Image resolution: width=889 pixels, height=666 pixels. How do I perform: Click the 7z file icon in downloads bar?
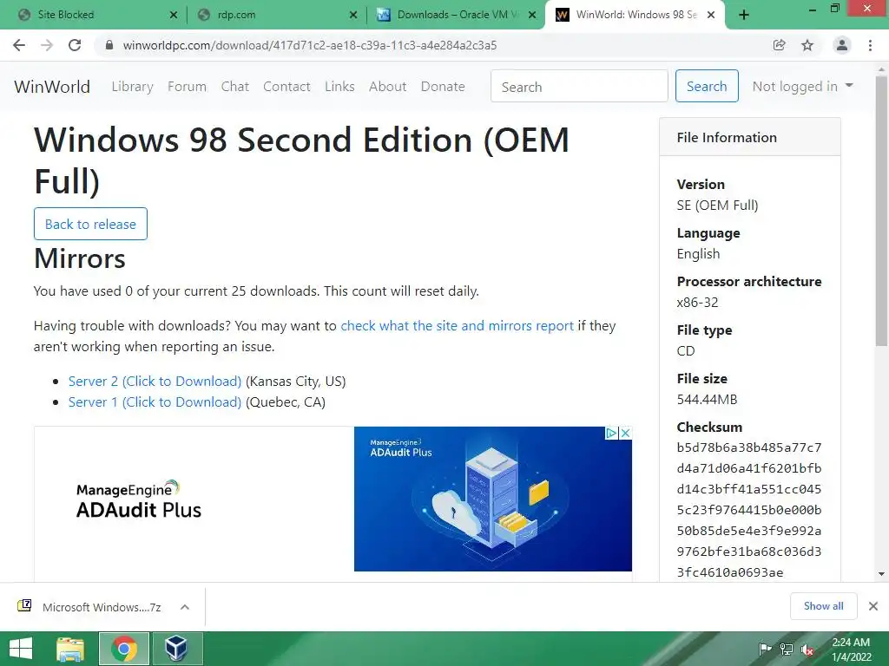pos(24,606)
